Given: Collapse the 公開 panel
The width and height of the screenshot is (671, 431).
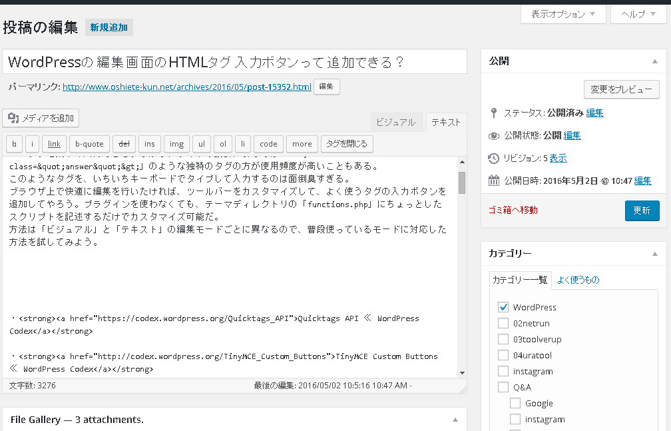Looking at the screenshot, I should pos(655,62).
